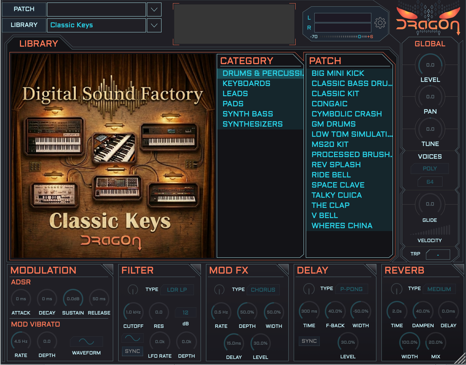Click the Classic Keys library artwork
This screenshot has height=365, width=466.
[113, 156]
